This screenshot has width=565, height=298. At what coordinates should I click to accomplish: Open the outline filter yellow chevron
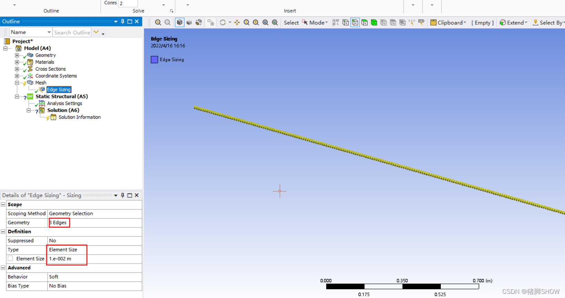[x=96, y=32]
